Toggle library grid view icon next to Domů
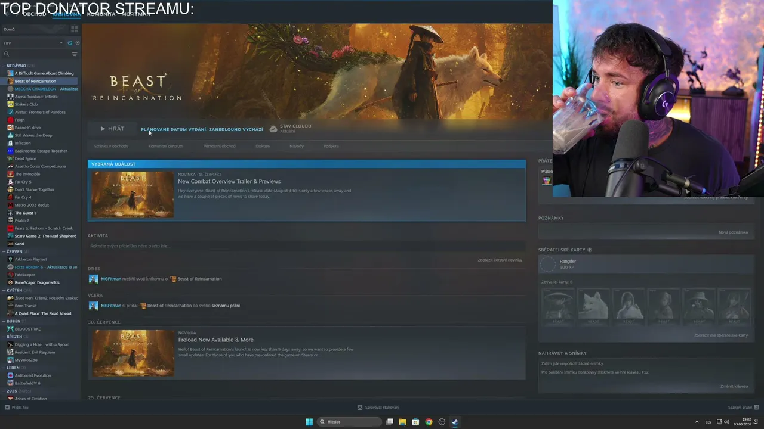Viewport: 764px width, 429px height. coord(75,29)
